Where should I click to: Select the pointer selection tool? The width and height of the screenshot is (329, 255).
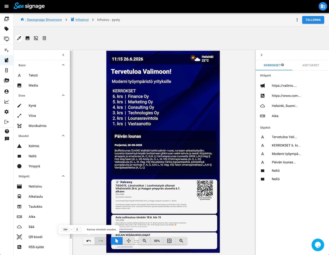(117, 241)
